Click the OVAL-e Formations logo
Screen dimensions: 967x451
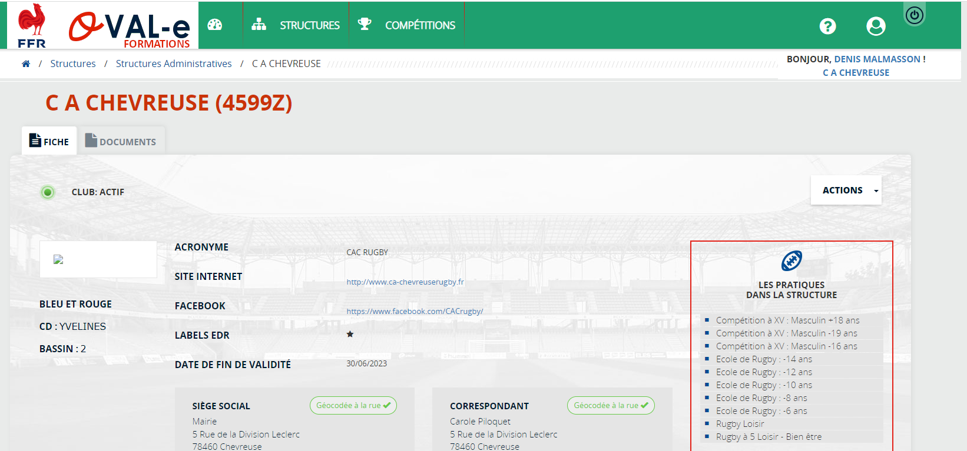[130, 29]
